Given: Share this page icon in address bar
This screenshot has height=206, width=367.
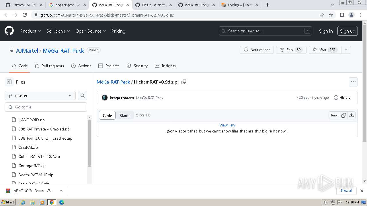Looking at the screenshot, I should point(322,15).
